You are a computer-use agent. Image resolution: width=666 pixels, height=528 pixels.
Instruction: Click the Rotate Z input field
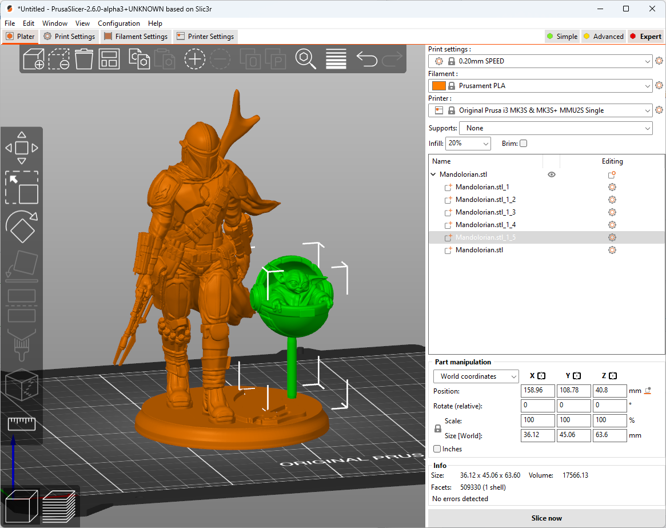pyautogui.click(x=610, y=406)
